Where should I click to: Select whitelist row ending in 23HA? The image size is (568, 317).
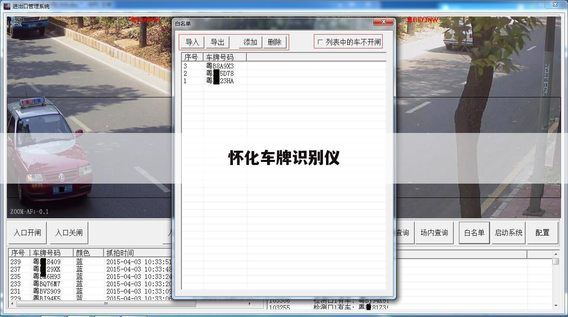point(284,81)
